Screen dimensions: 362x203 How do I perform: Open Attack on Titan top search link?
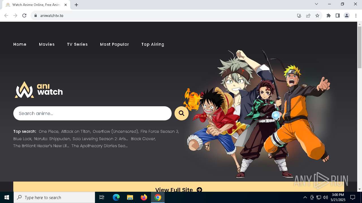coord(76,131)
